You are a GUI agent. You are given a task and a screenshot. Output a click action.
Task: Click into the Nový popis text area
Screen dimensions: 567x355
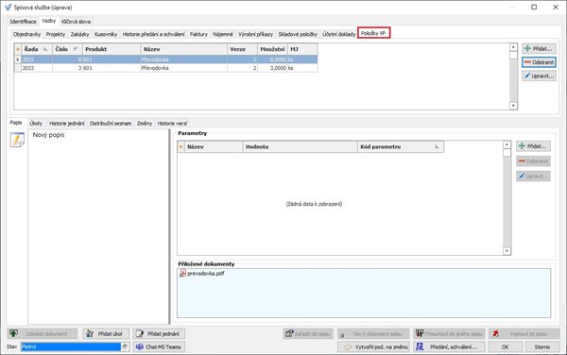click(98, 227)
